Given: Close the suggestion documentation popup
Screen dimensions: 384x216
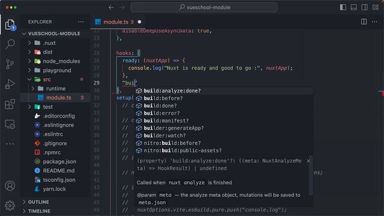Looking at the screenshot, I should point(308,161).
